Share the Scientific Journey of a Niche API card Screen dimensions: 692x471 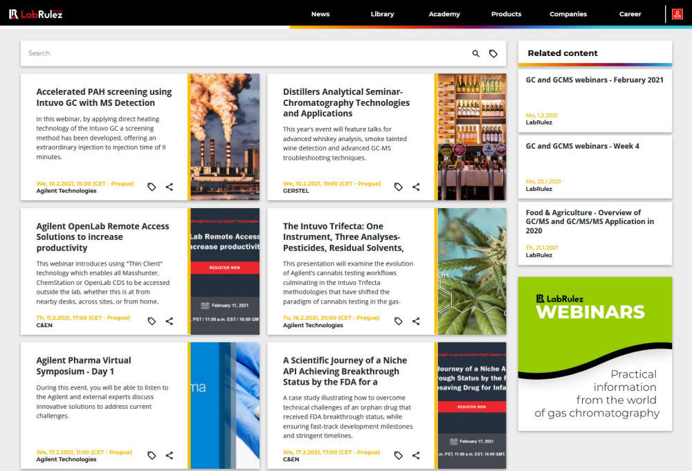click(416, 455)
